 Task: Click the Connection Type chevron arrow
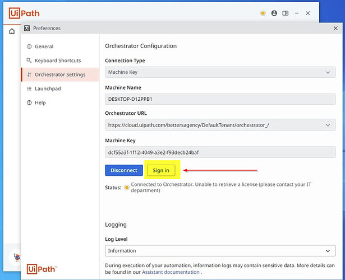coord(328,72)
